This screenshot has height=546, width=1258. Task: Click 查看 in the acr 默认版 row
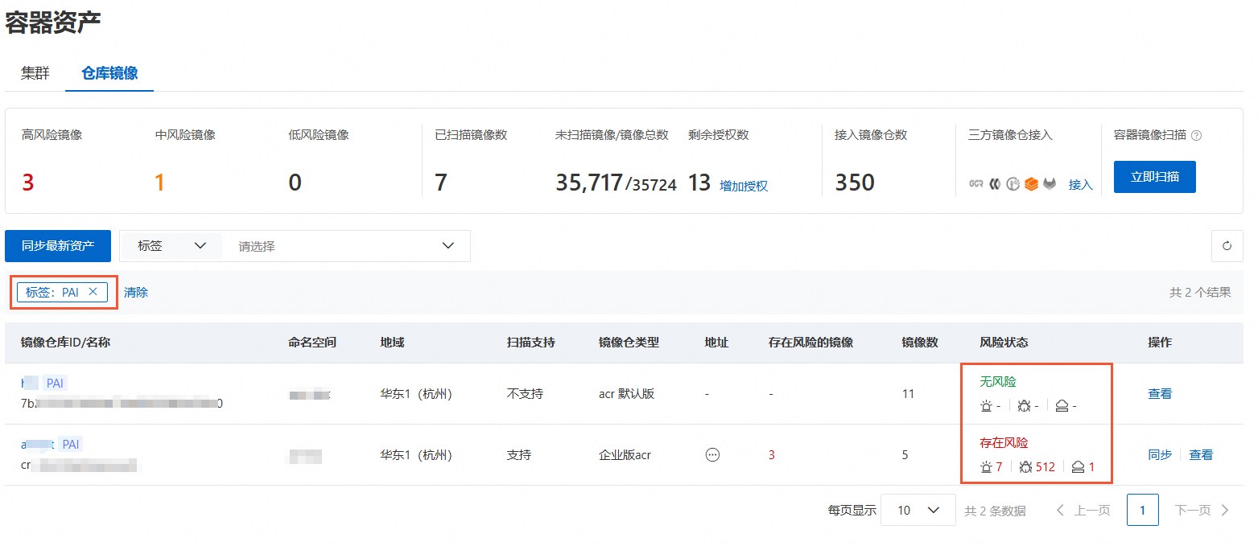(1160, 393)
